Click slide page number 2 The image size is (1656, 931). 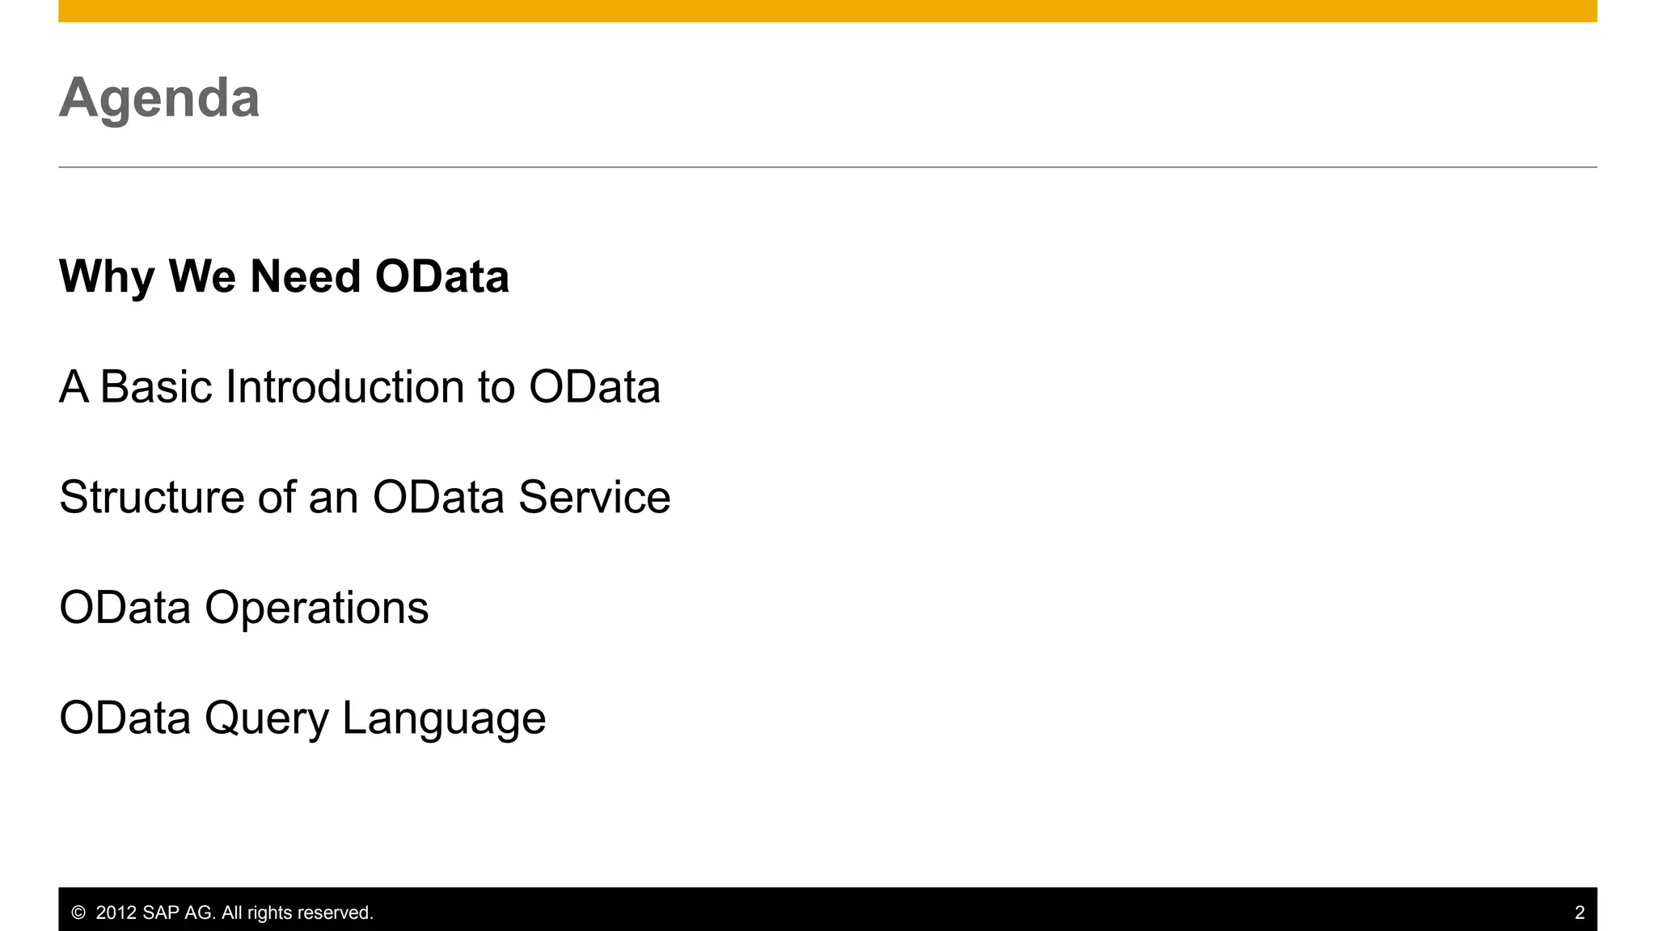(x=1579, y=912)
